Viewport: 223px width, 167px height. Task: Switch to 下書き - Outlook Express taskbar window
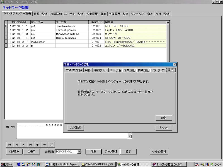[x=62, y=164]
